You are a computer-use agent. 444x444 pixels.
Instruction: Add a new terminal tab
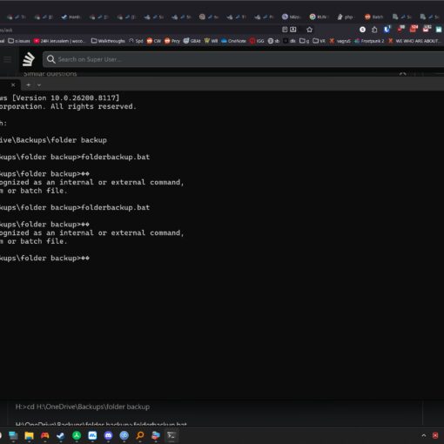coord(29,84)
